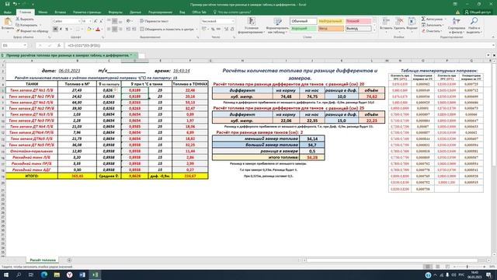Switch to the Formulas tab
The width and height of the screenshot is (497, 280).
116,12
